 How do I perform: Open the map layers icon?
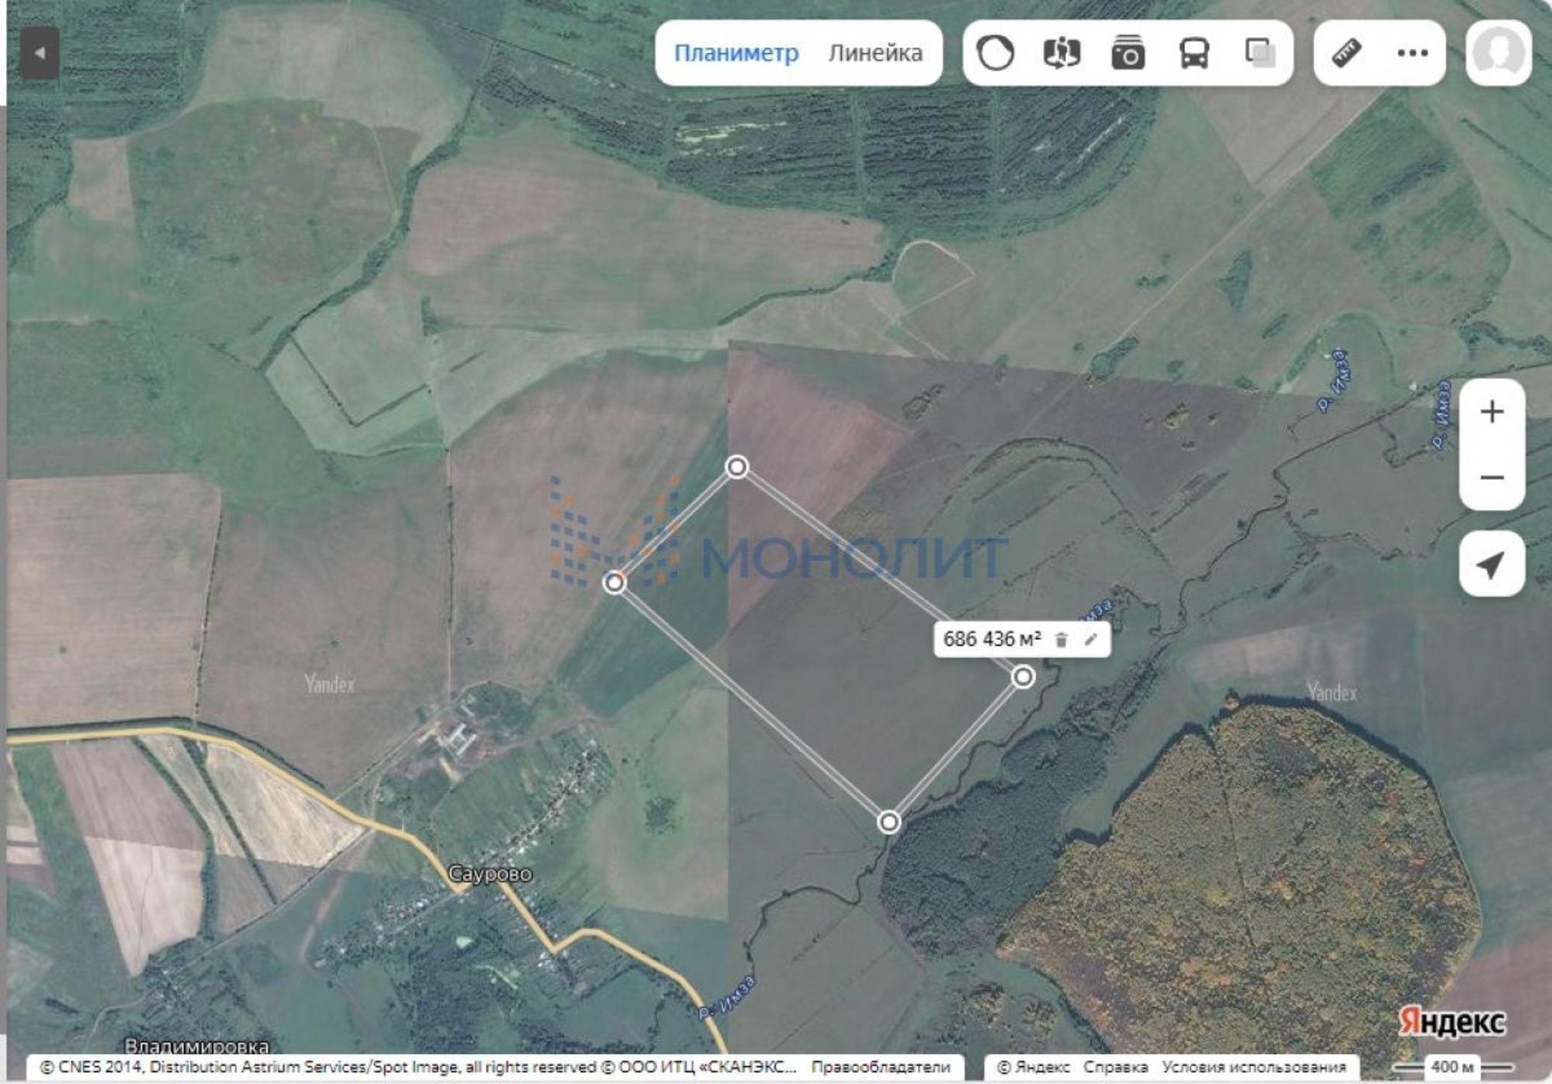point(1259,53)
